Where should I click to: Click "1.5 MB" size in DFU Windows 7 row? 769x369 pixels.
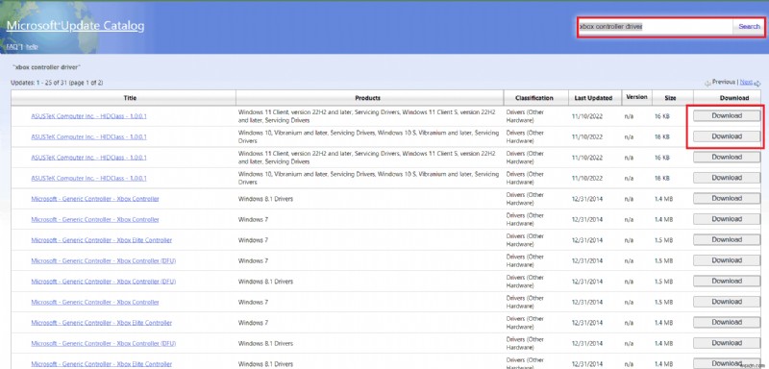click(662, 260)
